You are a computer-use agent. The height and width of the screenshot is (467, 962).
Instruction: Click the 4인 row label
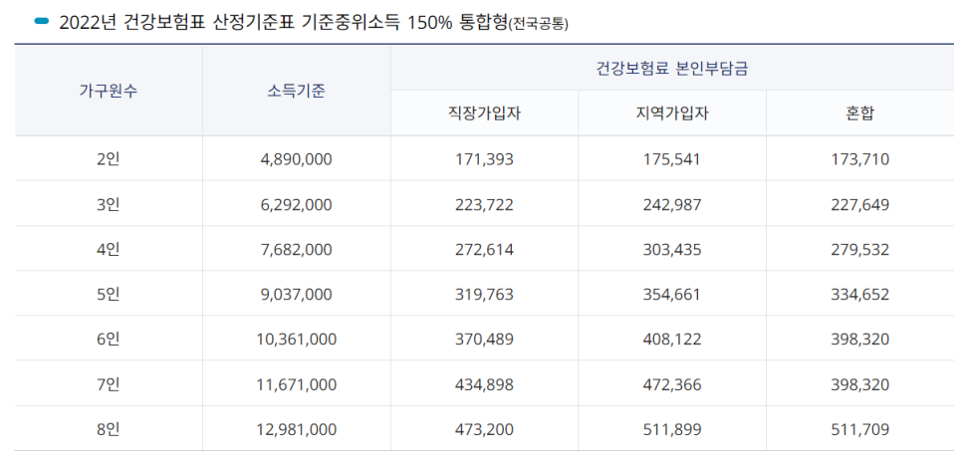click(109, 250)
